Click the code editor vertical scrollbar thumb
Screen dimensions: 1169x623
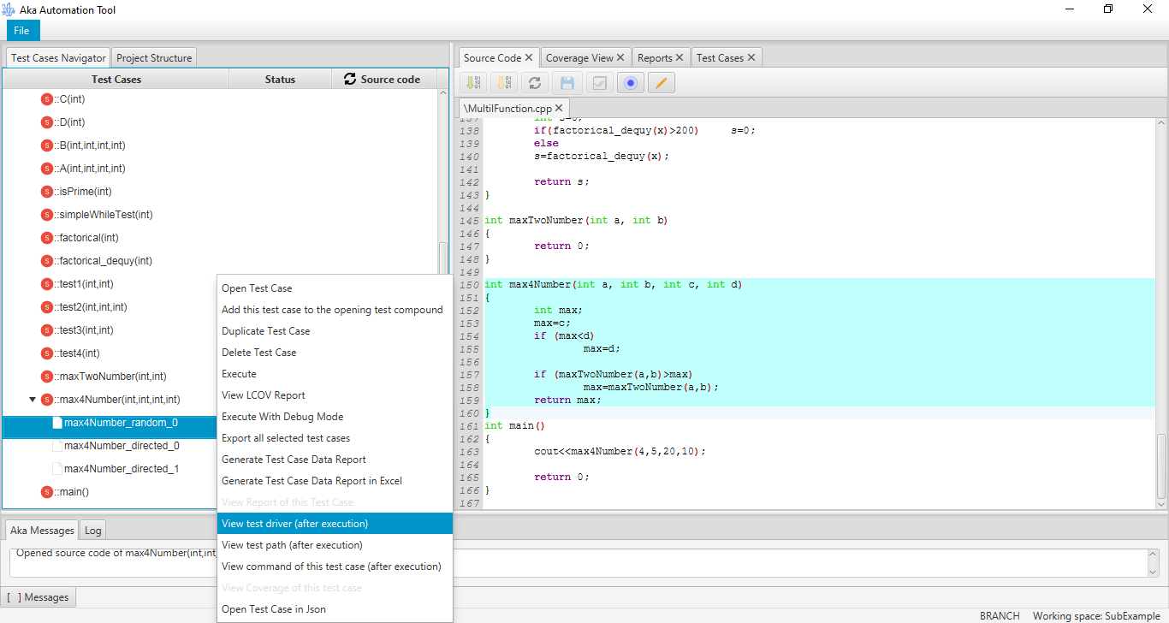click(1161, 466)
